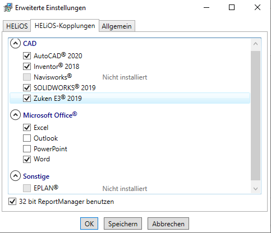271x233 pixels.
Task: Collapse the Sonstige group chevron
Action: click(x=15, y=176)
